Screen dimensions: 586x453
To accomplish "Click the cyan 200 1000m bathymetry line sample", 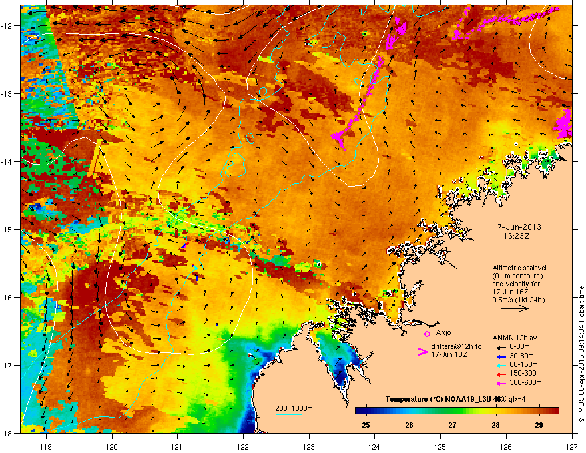I will 288,414.
